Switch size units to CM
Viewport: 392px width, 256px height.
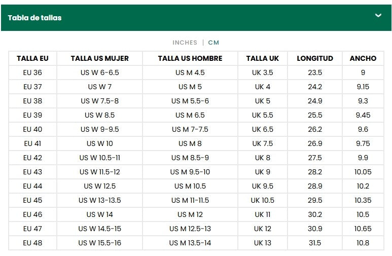213,43
